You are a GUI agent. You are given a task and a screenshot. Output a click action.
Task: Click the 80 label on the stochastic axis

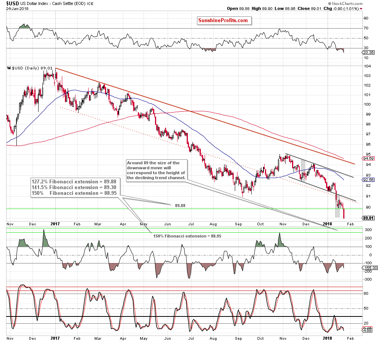(366, 293)
